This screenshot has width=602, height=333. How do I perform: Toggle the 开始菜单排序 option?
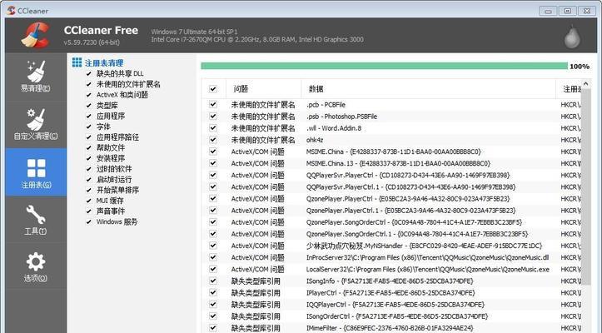pos(89,190)
